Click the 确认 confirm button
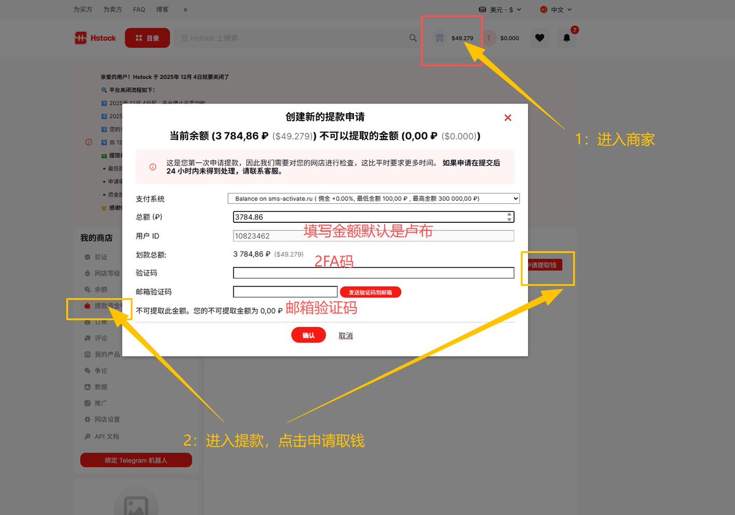The width and height of the screenshot is (735, 515). [x=309, y=335]
